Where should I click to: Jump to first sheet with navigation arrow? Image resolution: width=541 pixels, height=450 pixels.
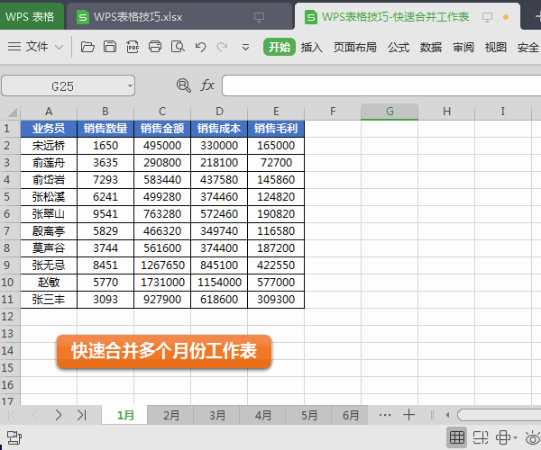click(12, 415)
